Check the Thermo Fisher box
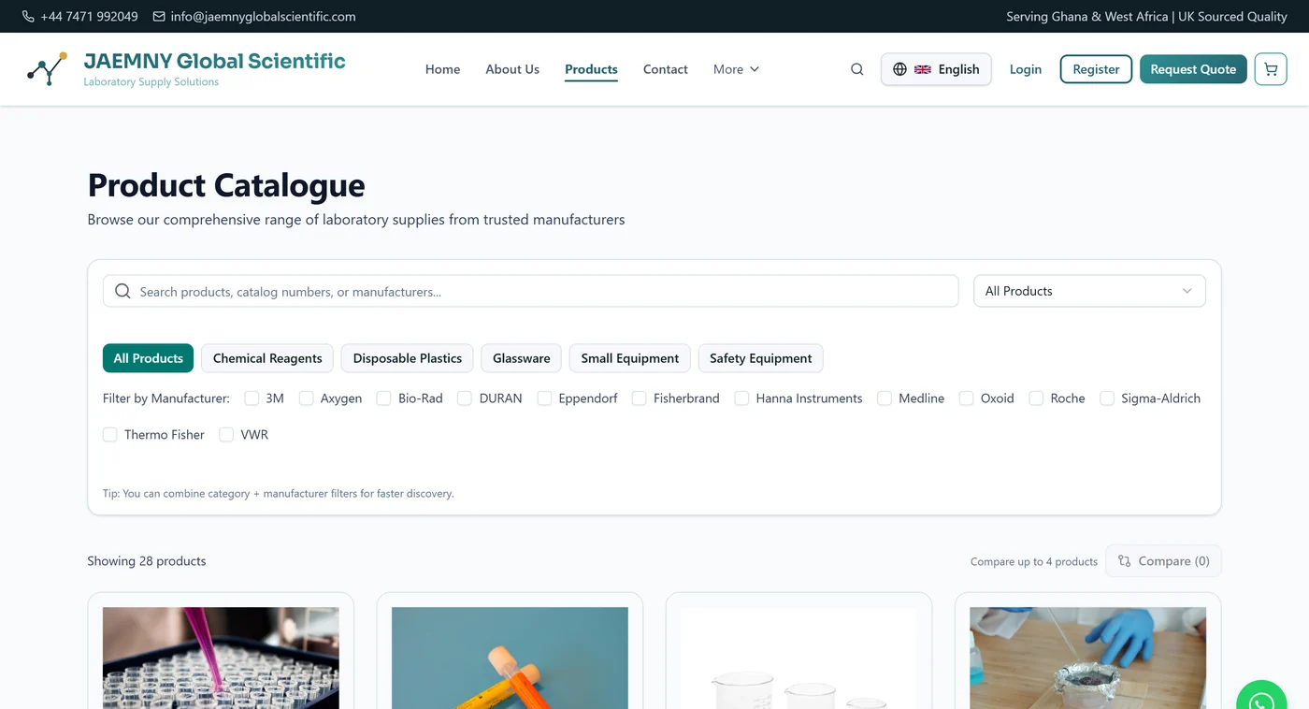Image resolution: width=1309 pixels, height=709 pixels. point(110,435)
